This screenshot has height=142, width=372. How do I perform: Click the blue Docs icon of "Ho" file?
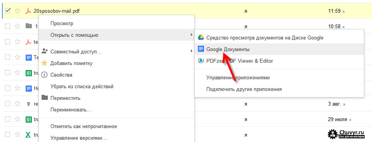point(28,88)
